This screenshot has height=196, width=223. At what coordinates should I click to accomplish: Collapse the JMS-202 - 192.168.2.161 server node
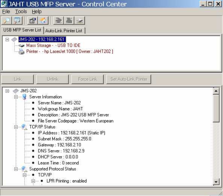(7, 39)
